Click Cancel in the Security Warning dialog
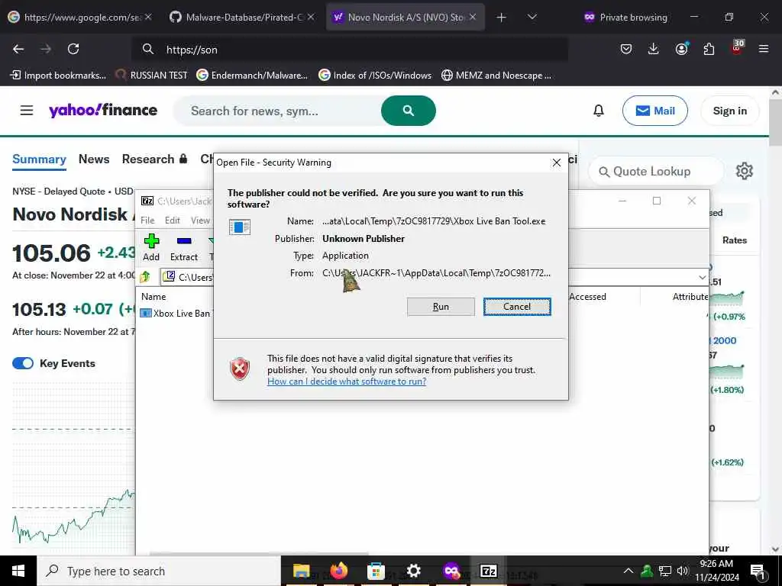Screen dimensions: 782x586 click(517, 307)
